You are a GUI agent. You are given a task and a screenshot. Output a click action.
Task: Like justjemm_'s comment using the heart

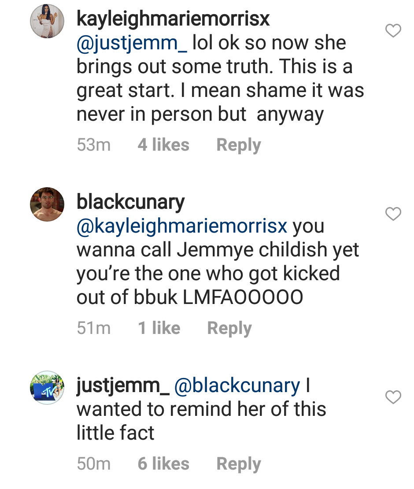393,397
